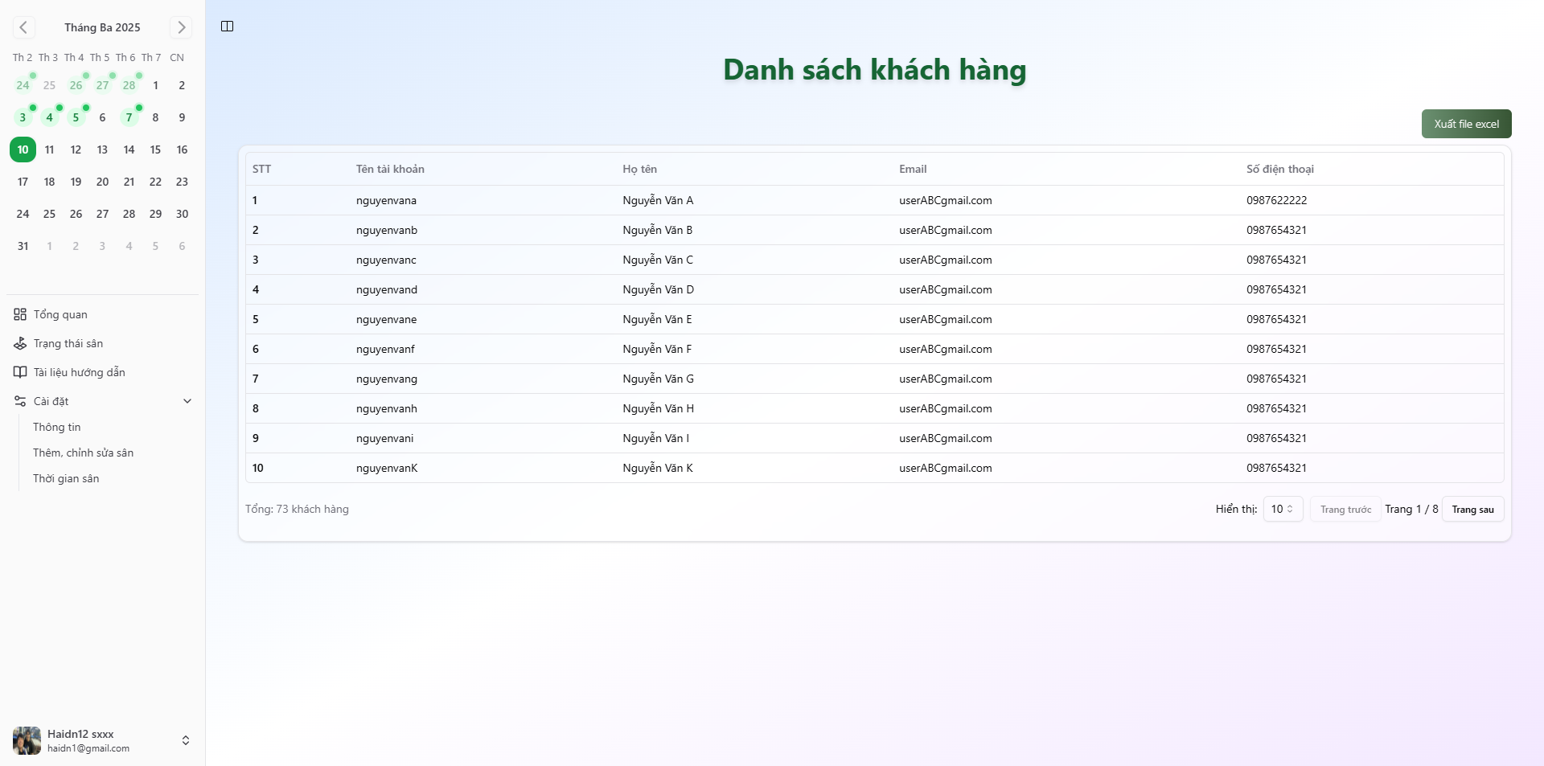Toggle the sidebar panel icon
1544x766 pixels.
tap(228, 27)
